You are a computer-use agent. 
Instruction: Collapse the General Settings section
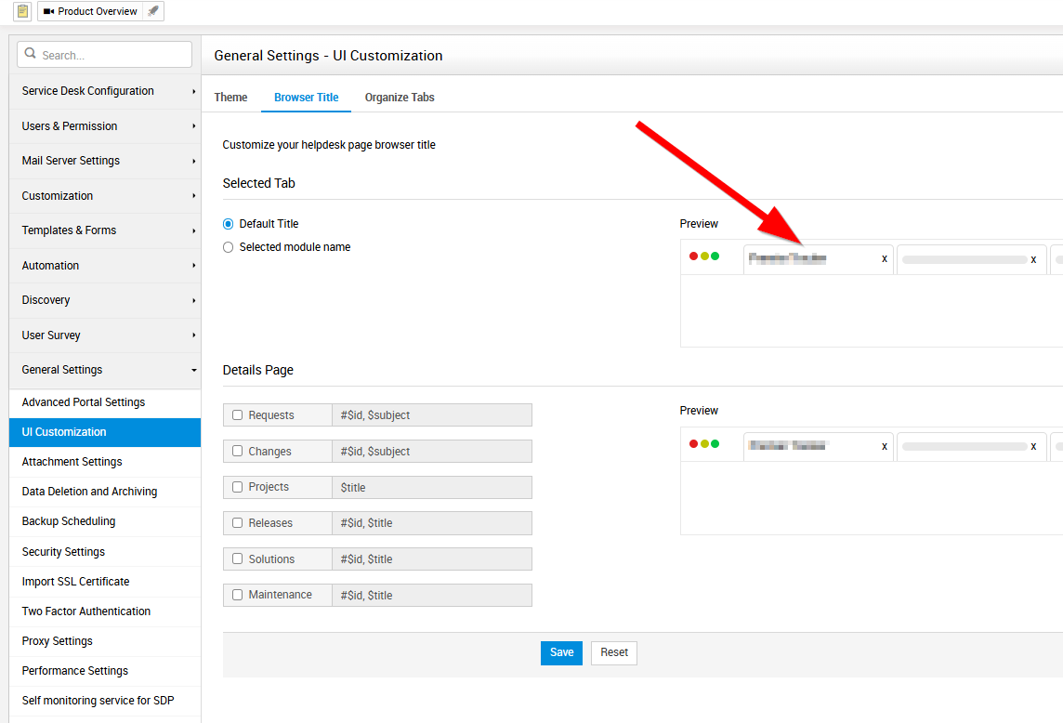104,370
